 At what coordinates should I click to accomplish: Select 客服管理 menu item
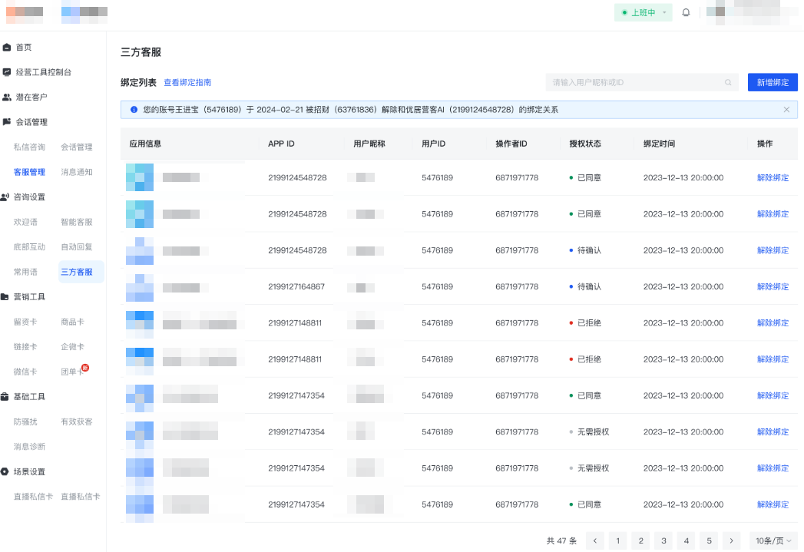click(x=29, y=172)
